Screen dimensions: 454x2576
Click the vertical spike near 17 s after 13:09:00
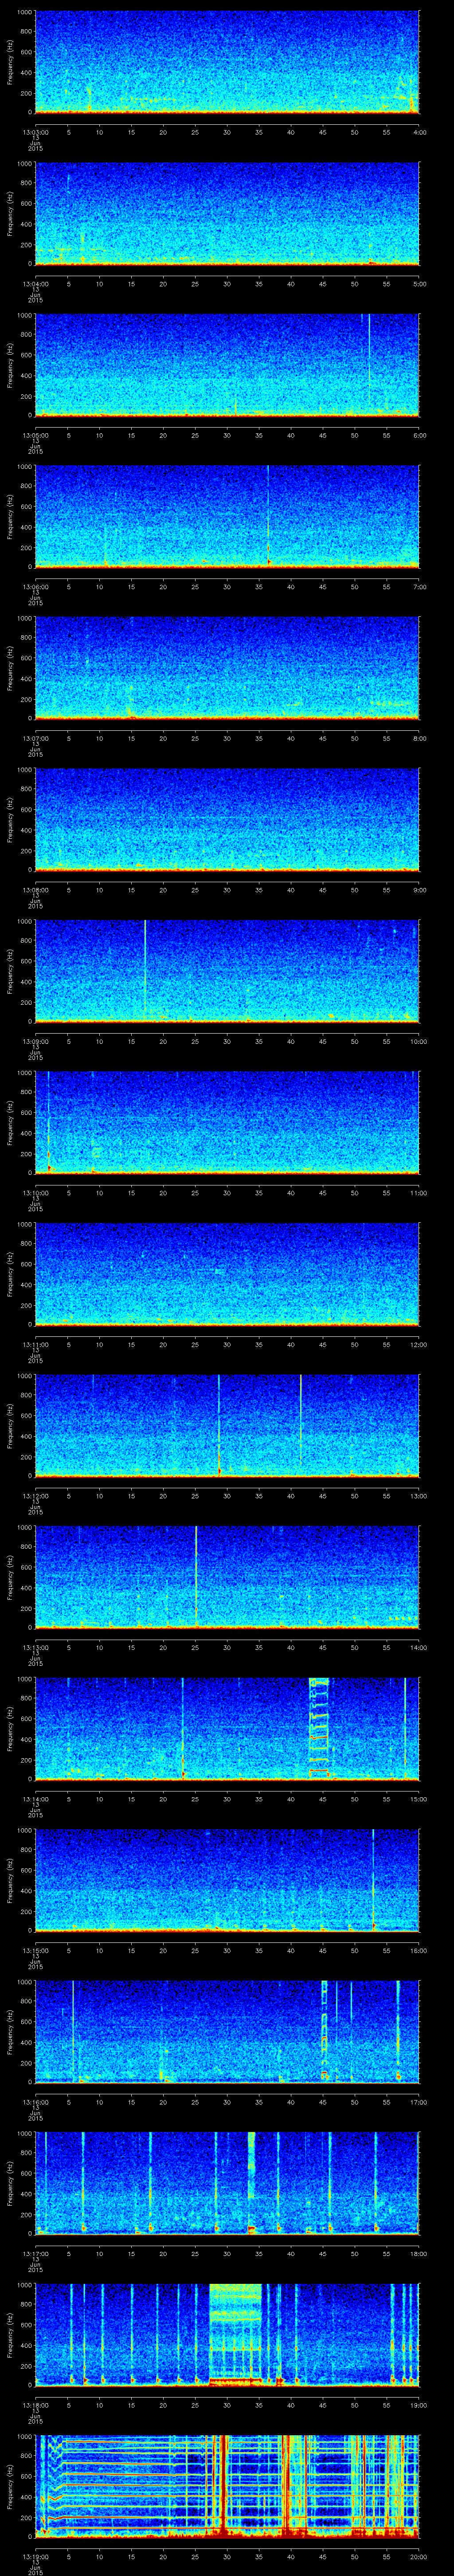click(x=145, y=971)
